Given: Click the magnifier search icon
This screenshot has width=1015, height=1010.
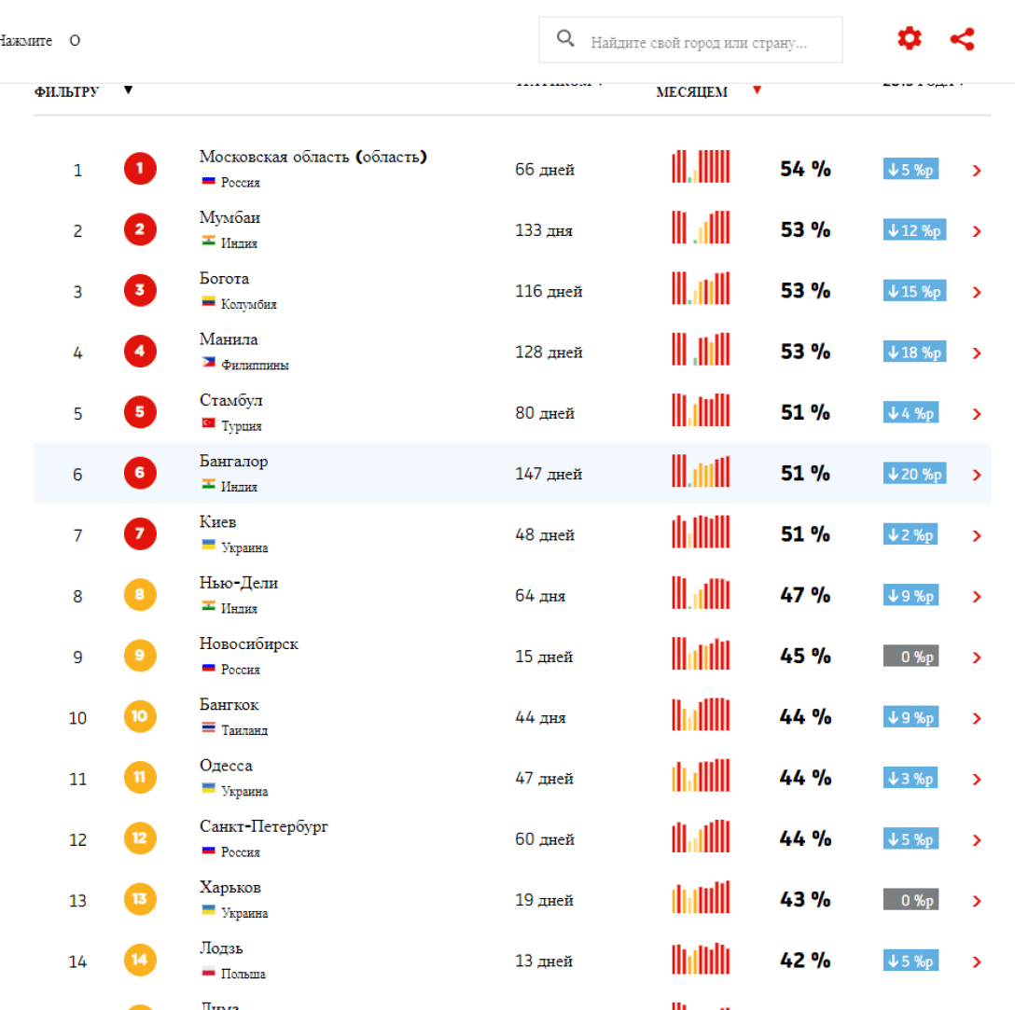Looking at the screenshot, I should (564, 38).
